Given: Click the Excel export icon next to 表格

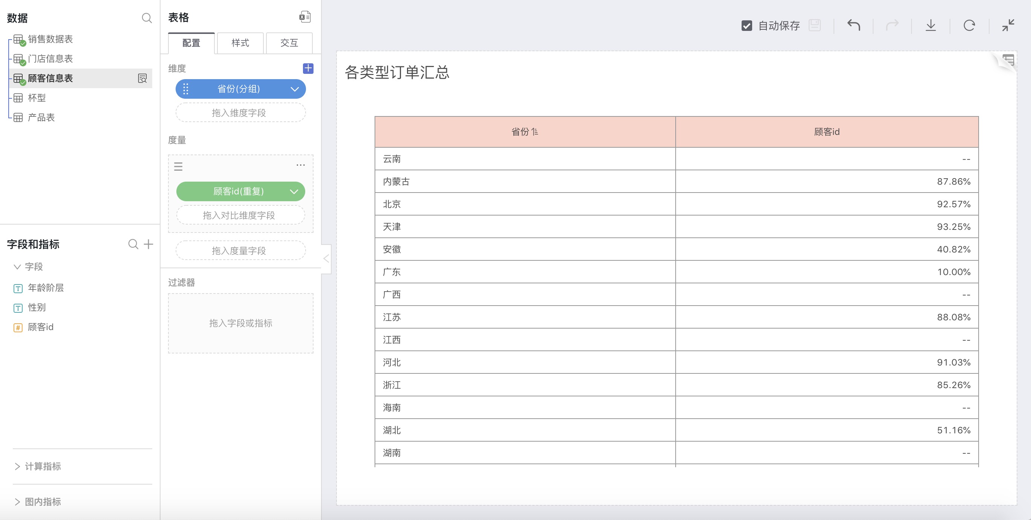Looking at the screenshot, I should click(305, 17).
